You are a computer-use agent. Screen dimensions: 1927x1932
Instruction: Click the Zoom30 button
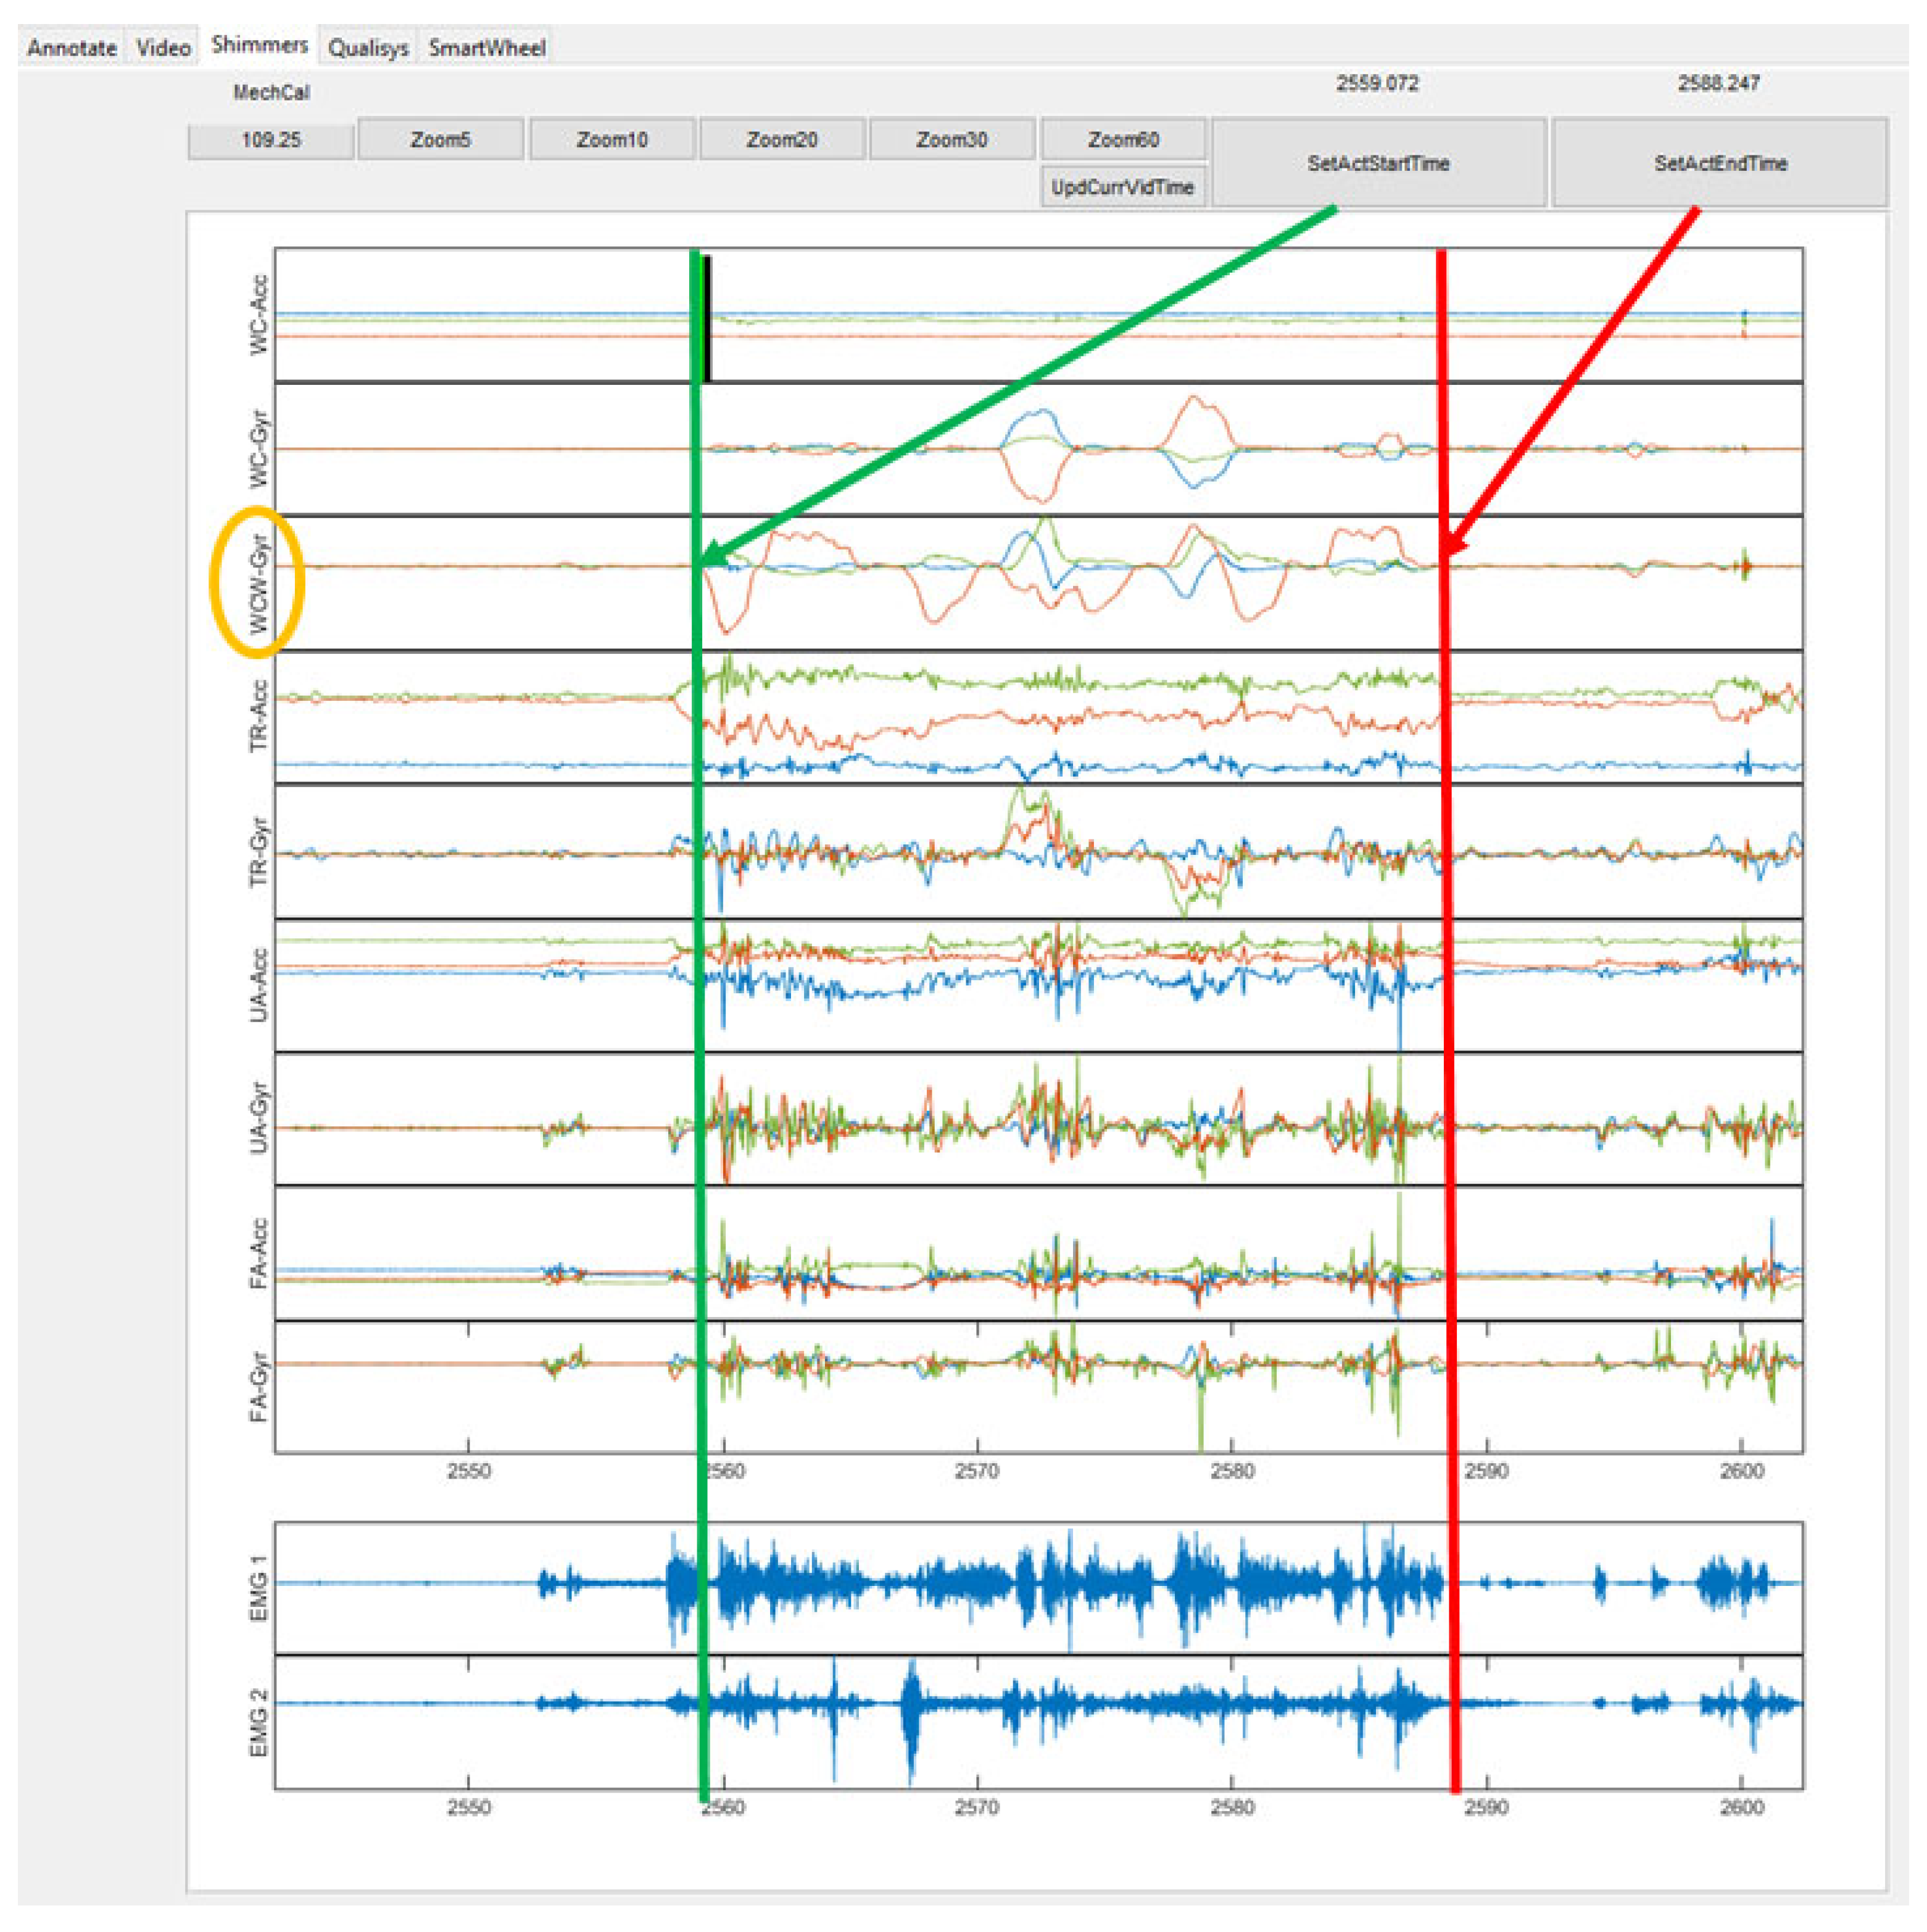(x=951, y=140)
